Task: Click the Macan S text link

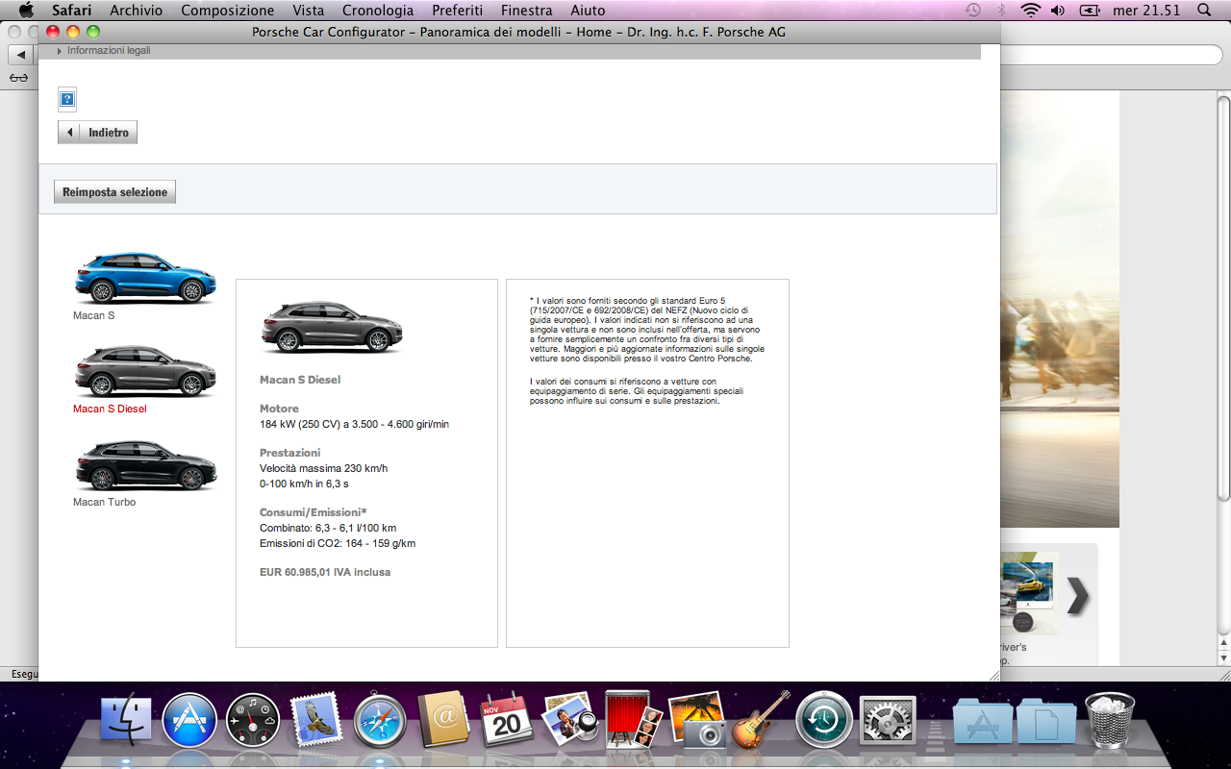Action: (x=93, y=315)
